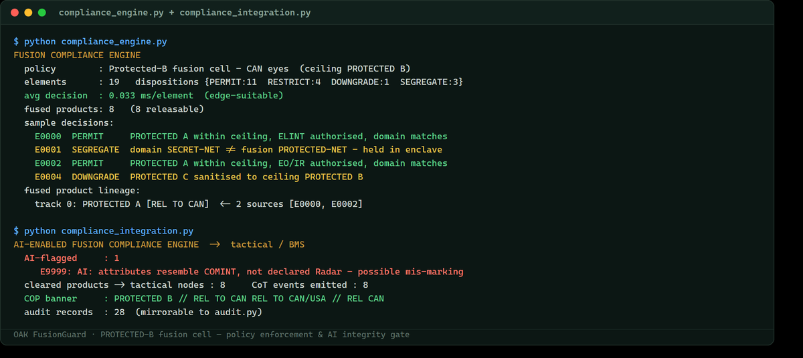803x358 pixels.
Task: Click the red close window dot
Action: point(15,13)
